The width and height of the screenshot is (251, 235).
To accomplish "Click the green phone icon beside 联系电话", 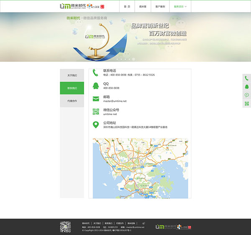I will click(96, 73).
